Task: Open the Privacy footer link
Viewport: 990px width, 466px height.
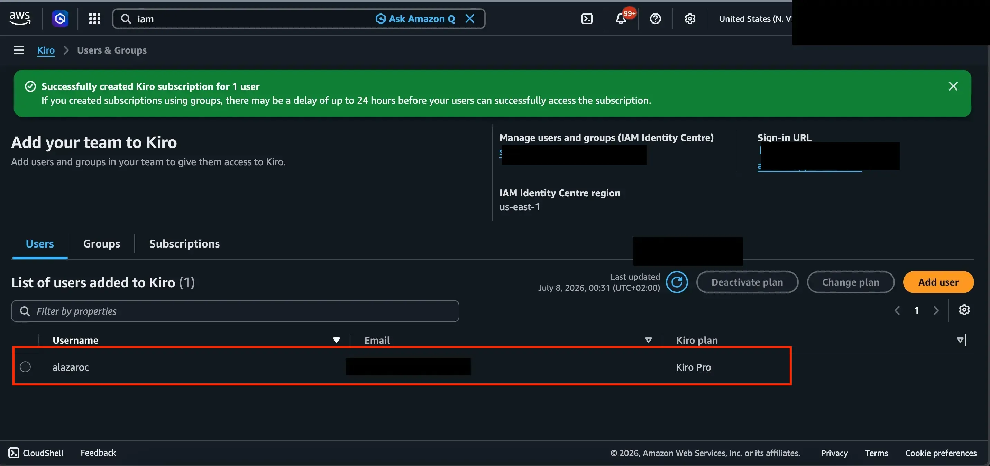Action: [834, 453]
